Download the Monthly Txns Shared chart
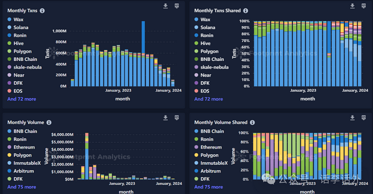The height and width of the screenshot is (194, 373). click(352, 6)
